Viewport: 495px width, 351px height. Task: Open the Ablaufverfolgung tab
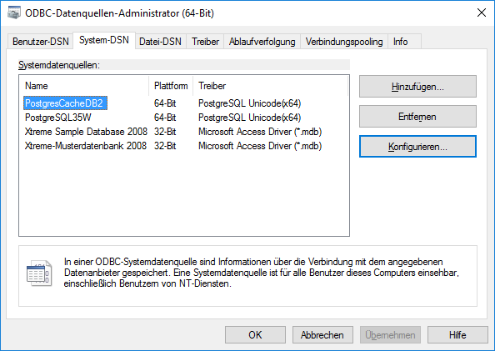tap(262, 42)
